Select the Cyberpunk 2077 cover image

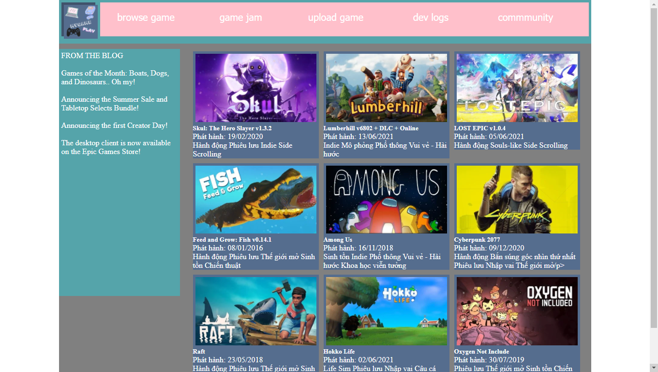point(517,200)
